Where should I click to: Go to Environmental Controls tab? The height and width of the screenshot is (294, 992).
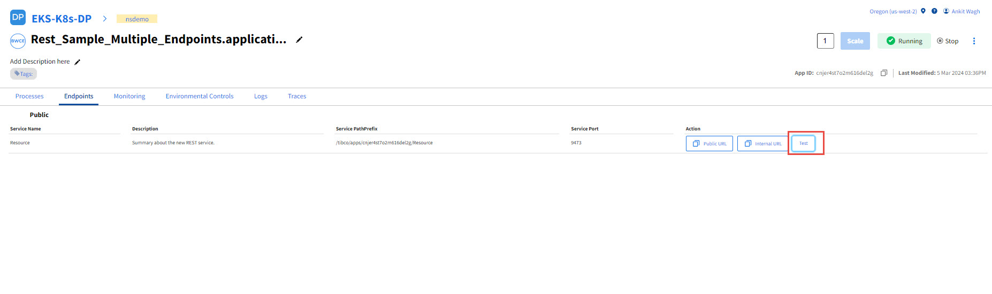point(200,96)
